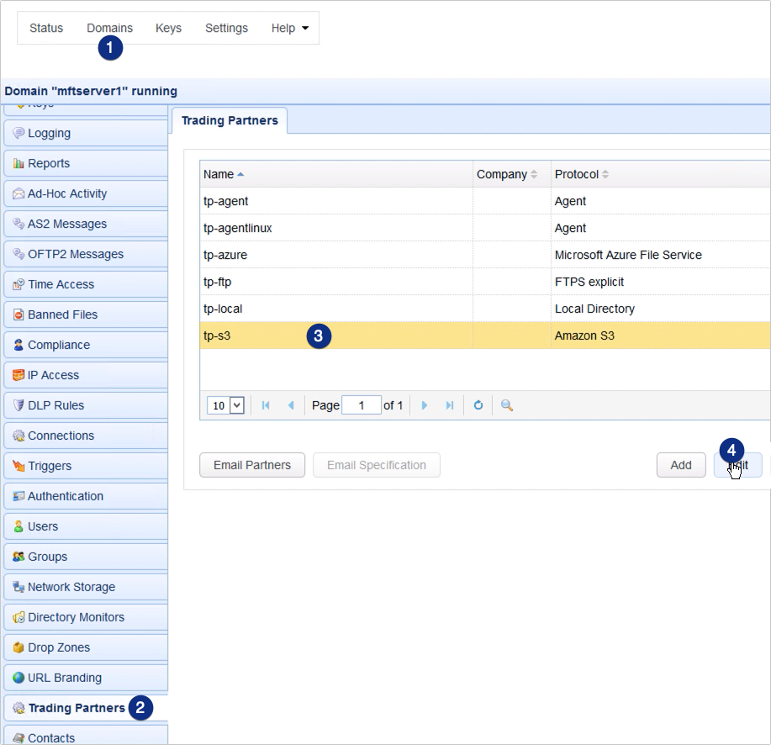
Task: Click the Add button
Action: click(680, 465)
